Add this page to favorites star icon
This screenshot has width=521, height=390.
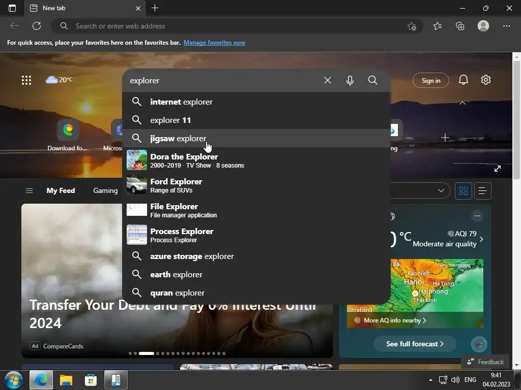pos(412,26)
